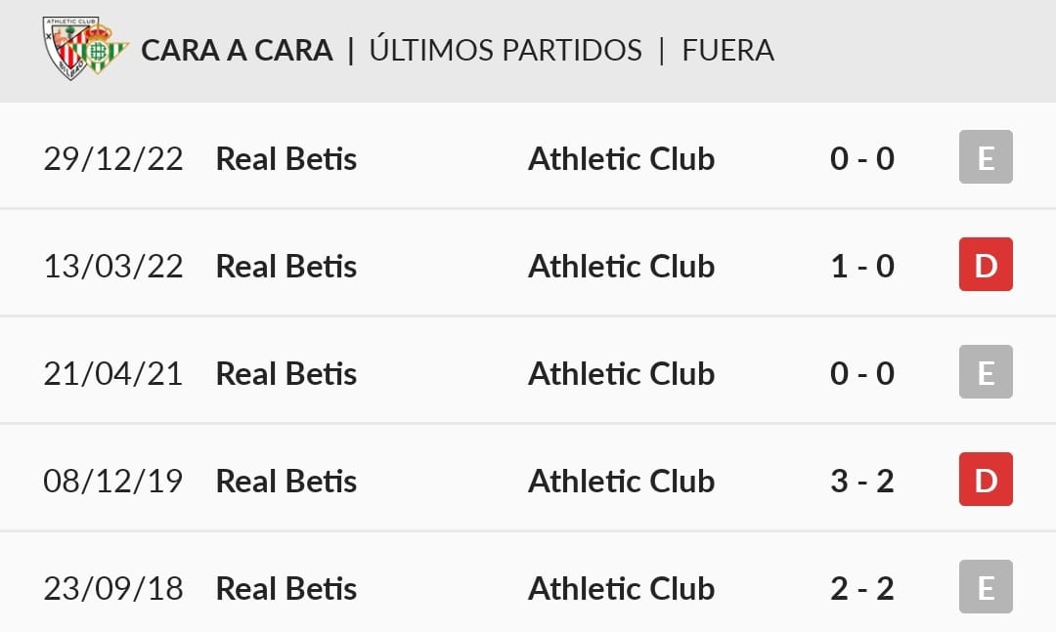Click the red D badge for 08/12/19 match
This screenshot has width=1056, height=632.
(986, 480)
